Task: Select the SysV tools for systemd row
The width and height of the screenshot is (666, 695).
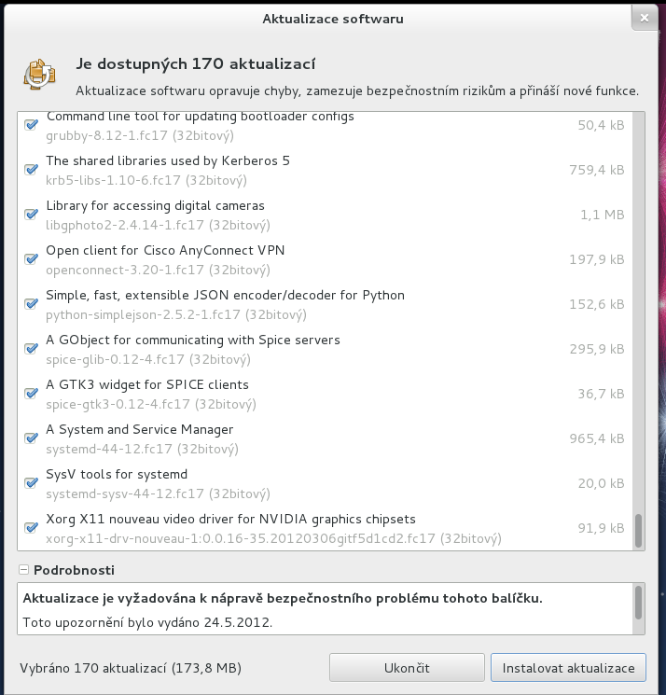Action: (x=325, y=483)
